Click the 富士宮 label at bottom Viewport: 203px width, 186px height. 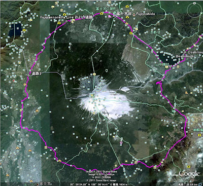[x=45, y=183]
